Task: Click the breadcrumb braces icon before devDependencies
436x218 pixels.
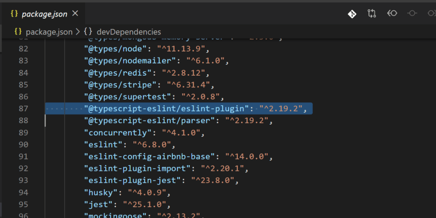Action: click(88, 31)
